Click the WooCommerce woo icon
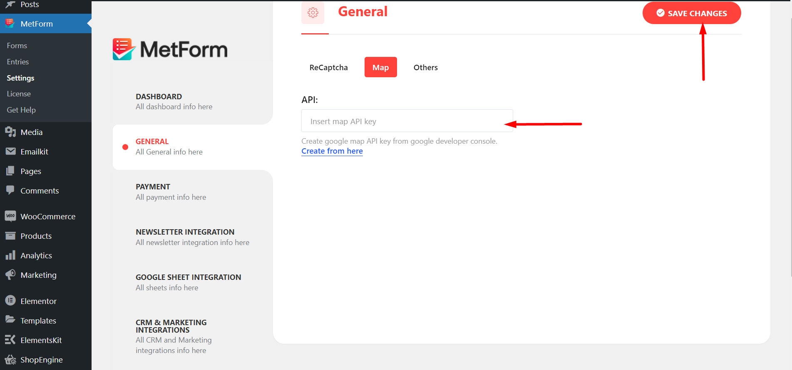The width and height of the screenshot is (792, 370). tap(10, 216)
